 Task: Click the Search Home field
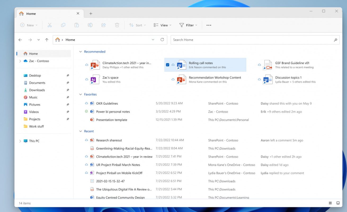[x=255, y=40]
